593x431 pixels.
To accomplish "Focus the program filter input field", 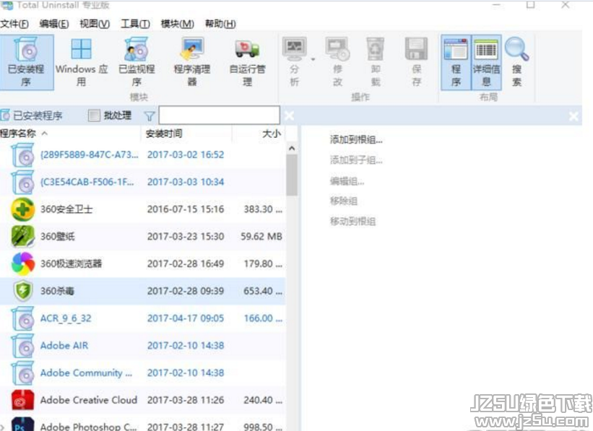I will [220, 115].
